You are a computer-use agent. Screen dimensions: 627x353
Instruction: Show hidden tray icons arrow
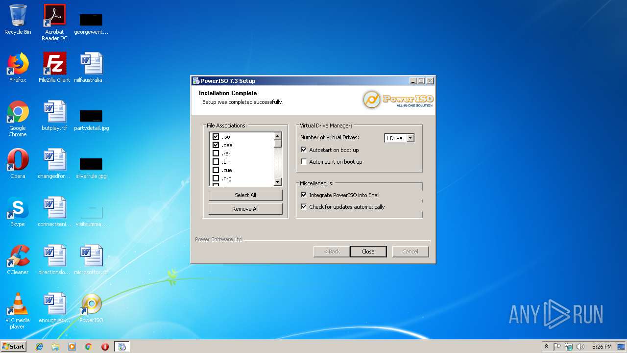click(546, 347)
